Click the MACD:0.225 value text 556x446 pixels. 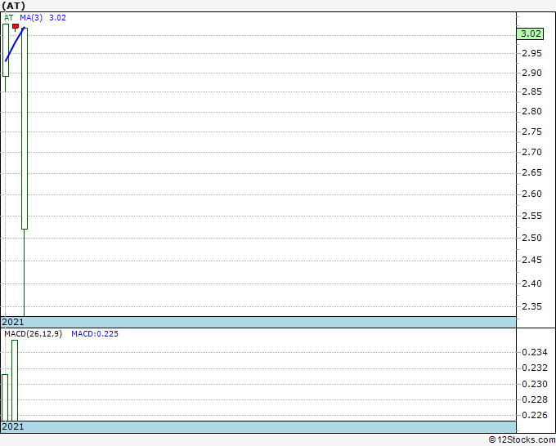point(95,334)
